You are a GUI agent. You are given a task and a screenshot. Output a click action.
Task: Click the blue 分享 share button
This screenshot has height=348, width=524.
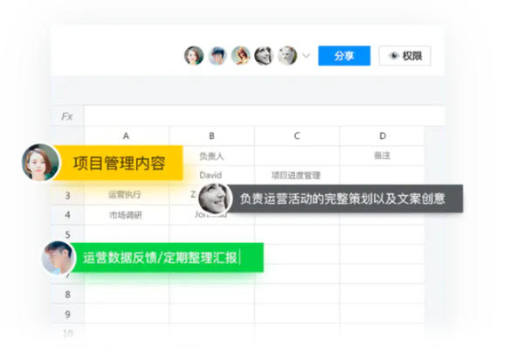(x=344, y=56)
